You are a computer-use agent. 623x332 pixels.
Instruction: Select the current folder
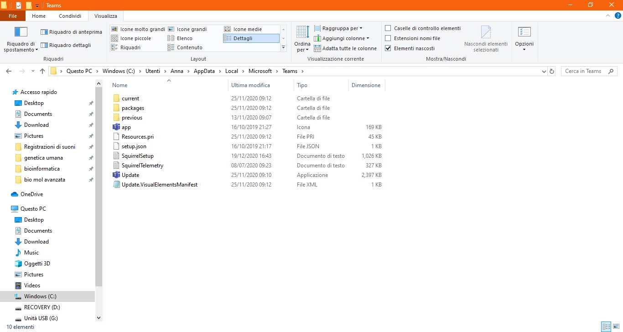point(130,99)
